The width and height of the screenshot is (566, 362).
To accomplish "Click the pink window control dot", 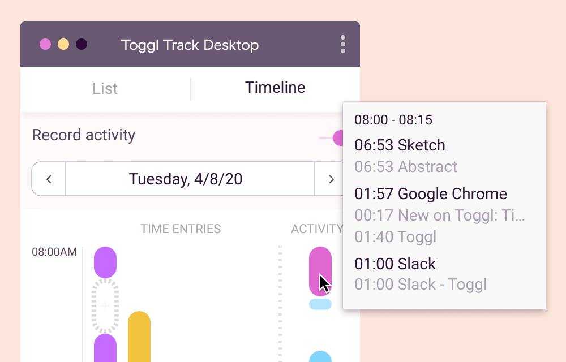I will pos(45,44).
